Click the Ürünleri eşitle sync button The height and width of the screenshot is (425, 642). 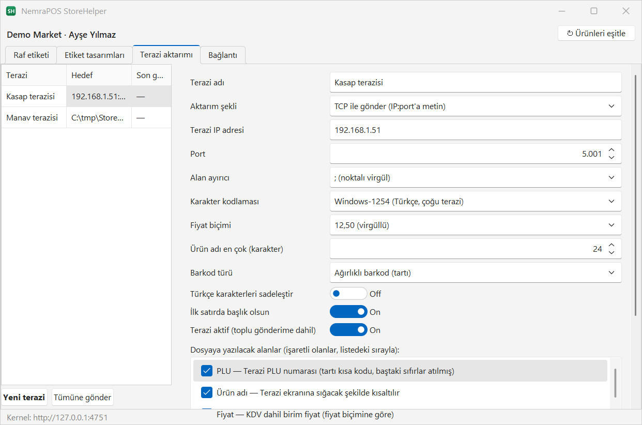(597, 33)
